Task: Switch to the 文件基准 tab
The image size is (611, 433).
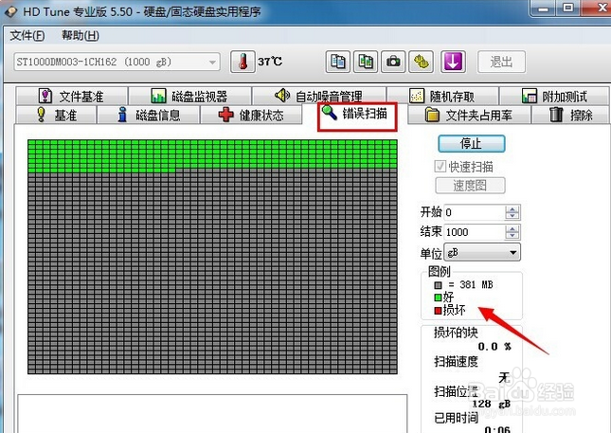Action: [72, 96]
